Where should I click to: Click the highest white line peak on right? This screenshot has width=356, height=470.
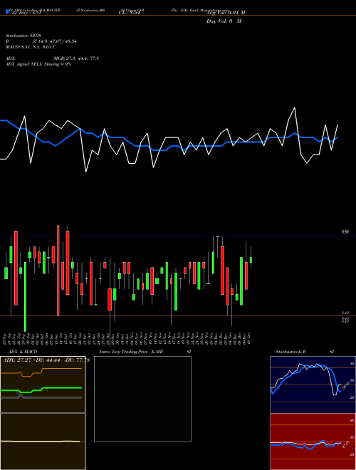[x=295, y=108]
